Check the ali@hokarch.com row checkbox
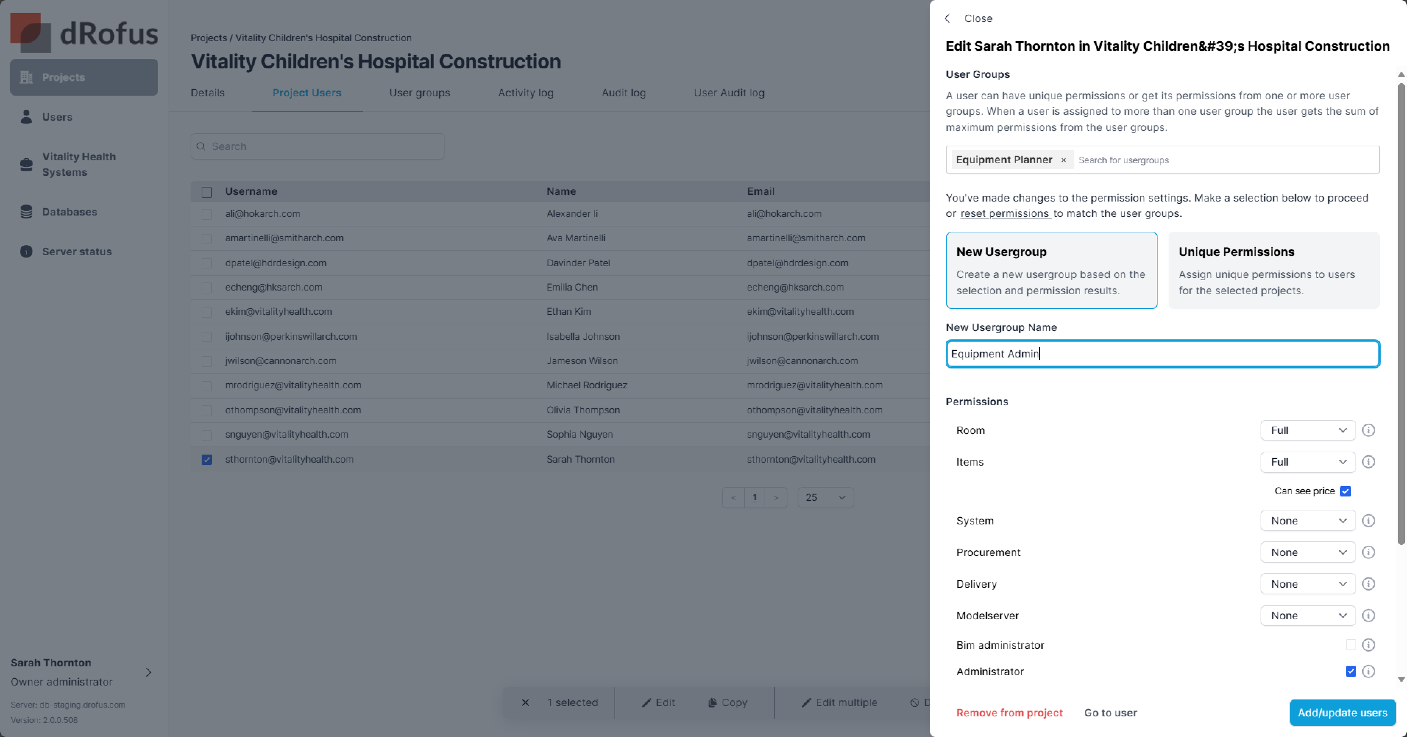The height and width of the screenshot is (737, 1407). click(x=206, y=214)
